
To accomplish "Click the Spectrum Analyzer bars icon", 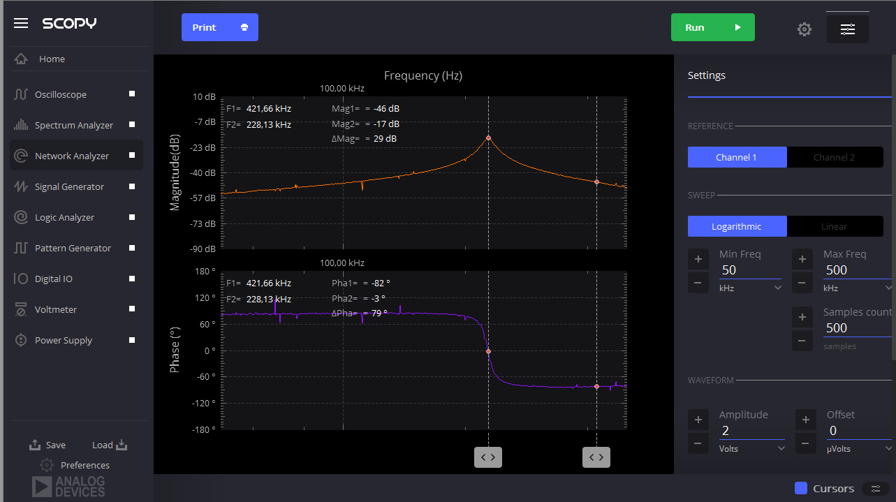I will [21, 125].
